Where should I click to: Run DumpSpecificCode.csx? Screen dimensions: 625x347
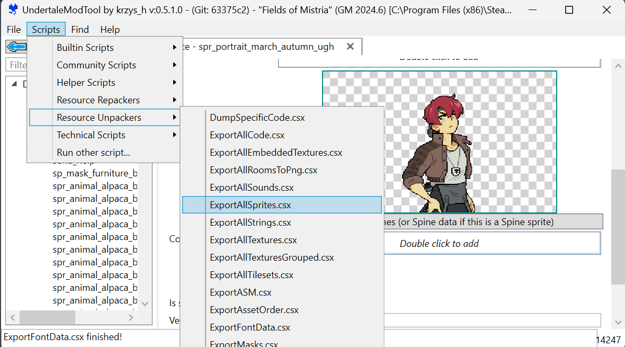(282, 118)
